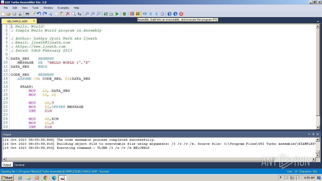Toggle auto-hide pin on Output panel
This screenshot has height=181, width=322.
[x=313, y=134]
